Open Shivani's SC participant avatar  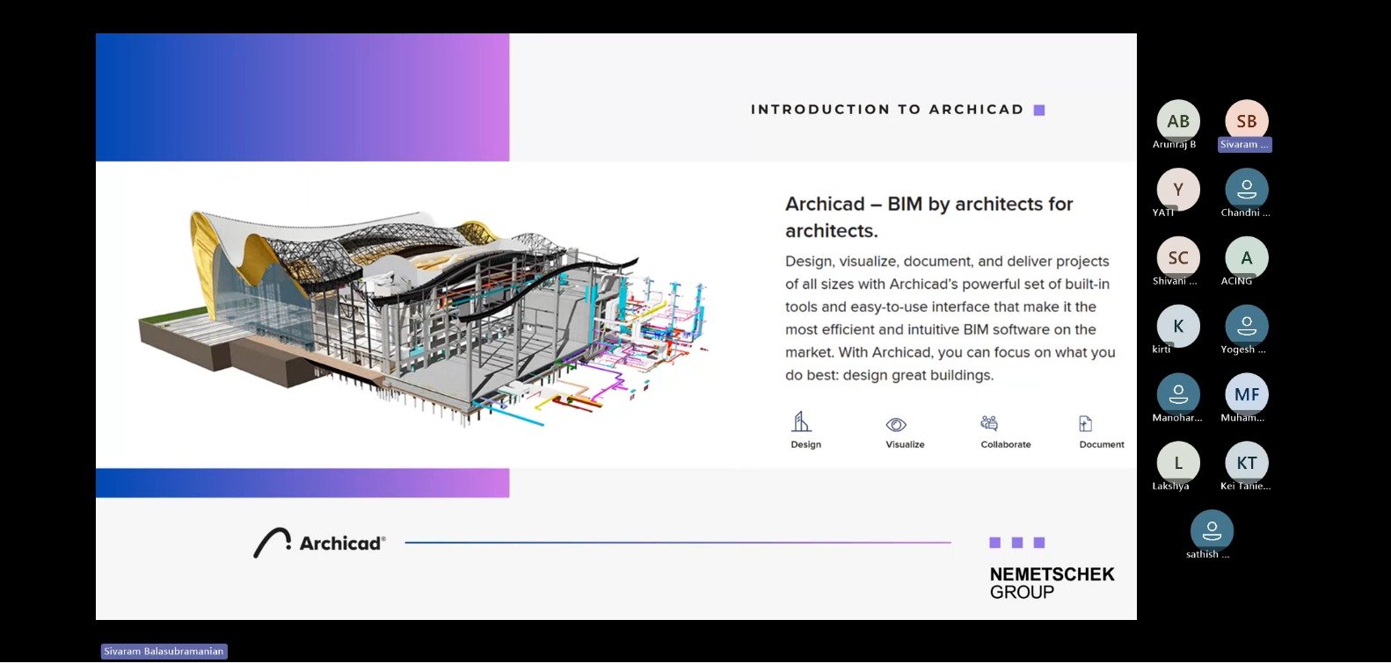[1178, 257]
